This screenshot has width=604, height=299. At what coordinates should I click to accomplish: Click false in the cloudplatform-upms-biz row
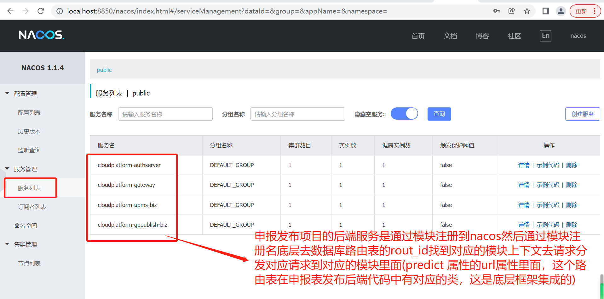pos(446,205)
